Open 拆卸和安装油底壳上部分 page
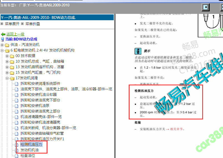Viewport: 223px width, 158px height. click(40, 111)
